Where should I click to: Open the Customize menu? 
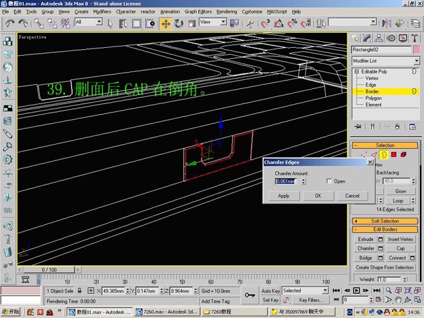point(252,12)
